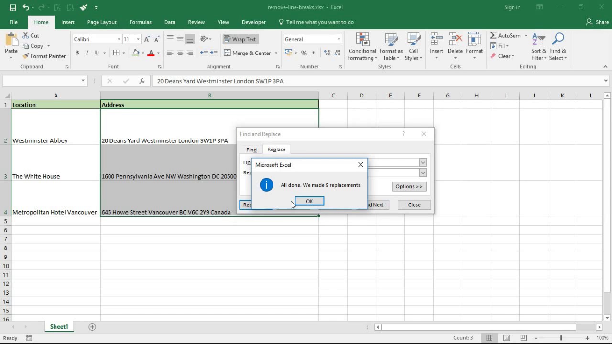
Task: Toggle Merge & Center
Action: (x=247, y=53)
